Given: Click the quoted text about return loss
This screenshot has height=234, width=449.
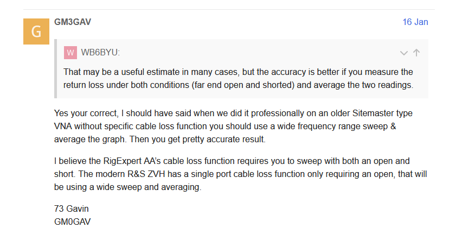Looking at the screenshot, I should coord(238,78).
